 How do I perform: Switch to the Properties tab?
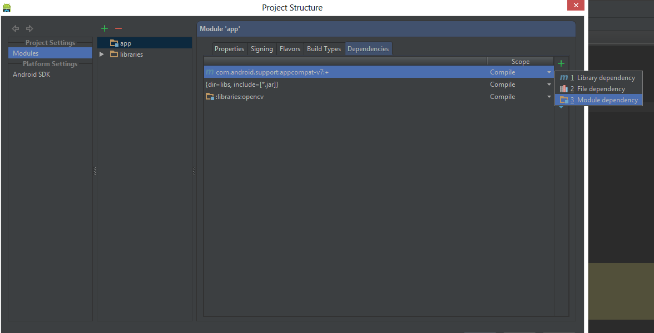coord(229,49)
